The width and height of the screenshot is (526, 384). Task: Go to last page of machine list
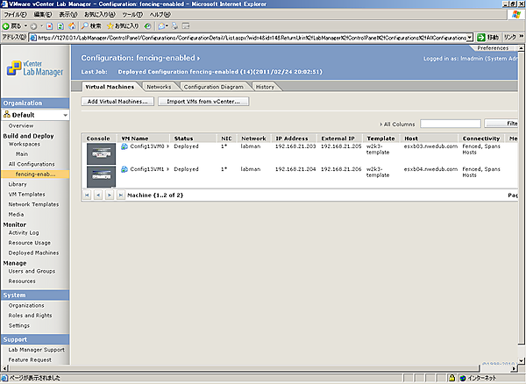coord(120,194)
